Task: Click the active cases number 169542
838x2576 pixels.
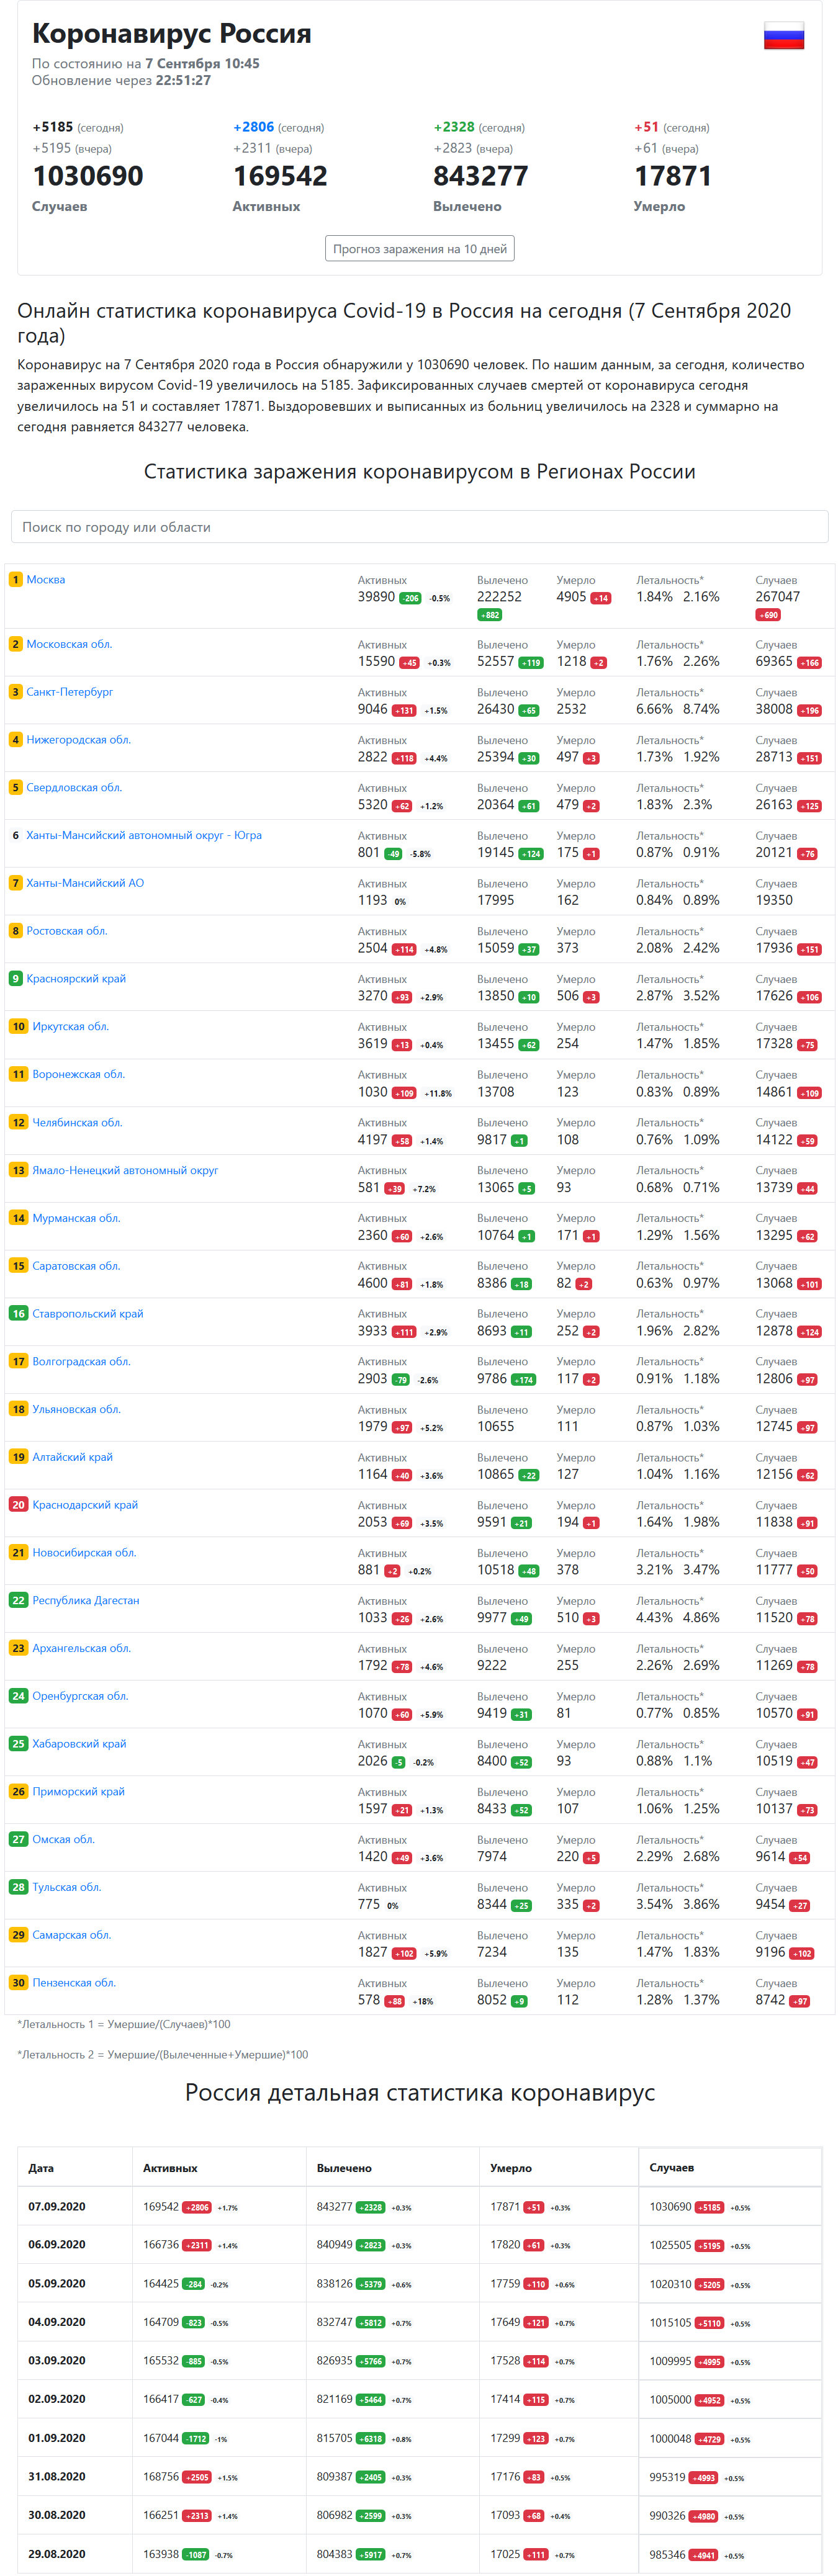Action: (x=280, y=176)
